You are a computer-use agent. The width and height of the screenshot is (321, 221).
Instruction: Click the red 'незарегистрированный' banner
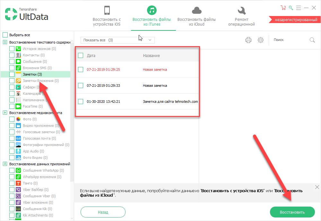(x=295, y=20)
